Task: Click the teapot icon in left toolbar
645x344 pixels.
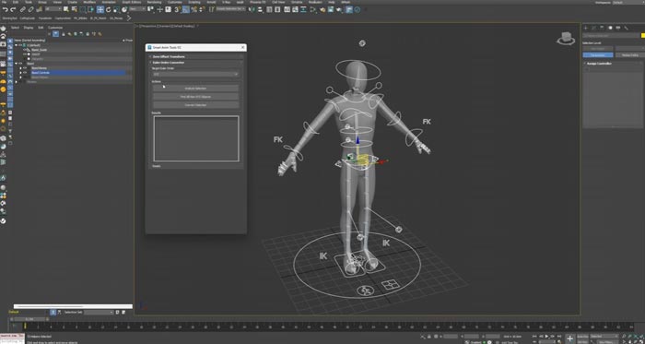Action: pyautogui.click(x=4, y=29)
